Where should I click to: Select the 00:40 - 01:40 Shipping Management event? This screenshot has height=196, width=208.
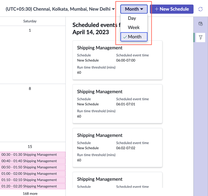tap(33, 161)
